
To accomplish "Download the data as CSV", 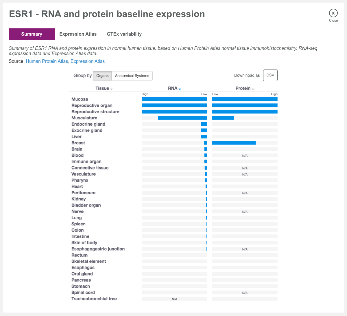I will (x=270, y=75).
